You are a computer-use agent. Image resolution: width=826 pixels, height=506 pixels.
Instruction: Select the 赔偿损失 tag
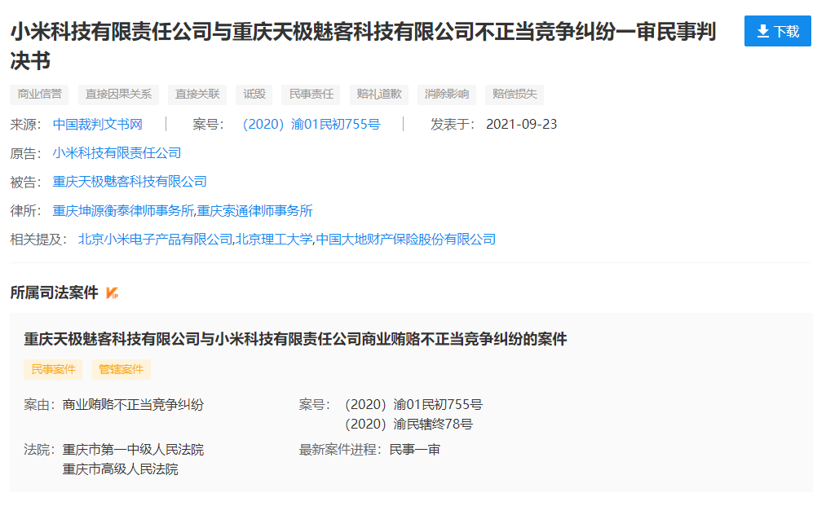click(515, 95)
